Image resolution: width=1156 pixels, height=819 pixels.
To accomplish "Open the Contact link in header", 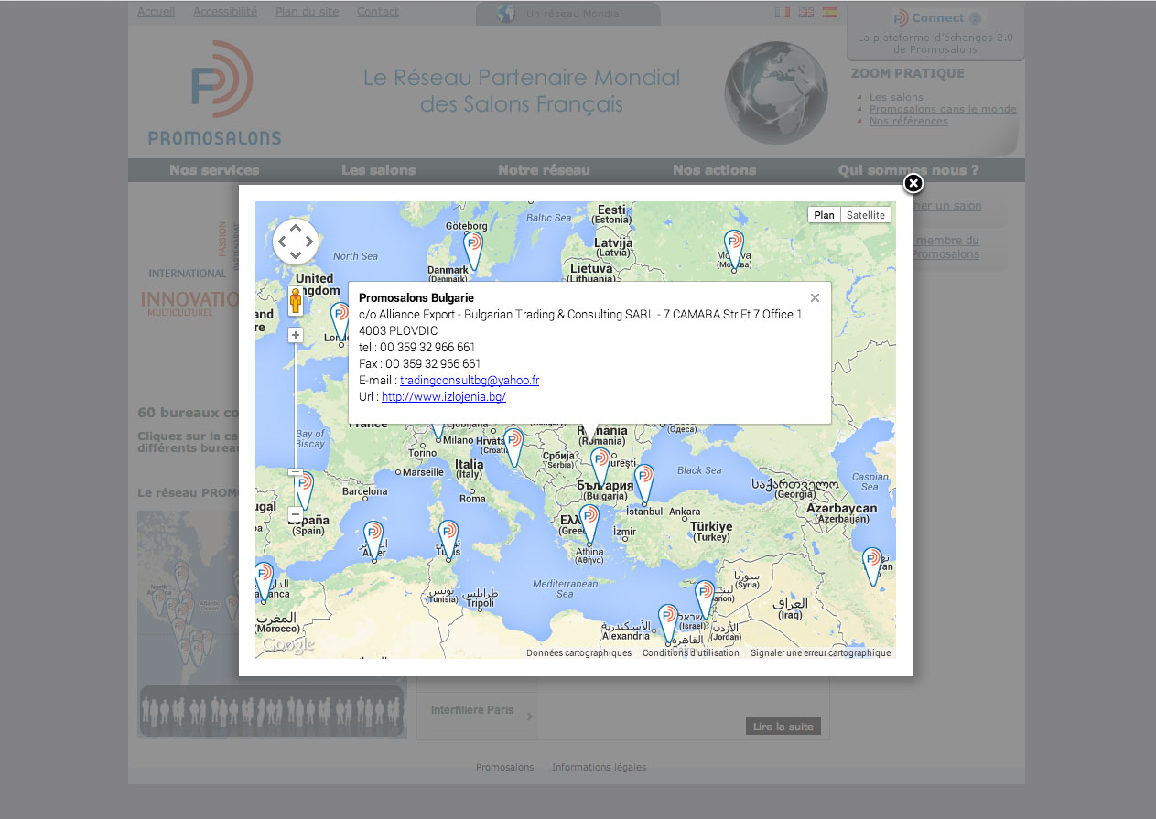I will [378, 12].
